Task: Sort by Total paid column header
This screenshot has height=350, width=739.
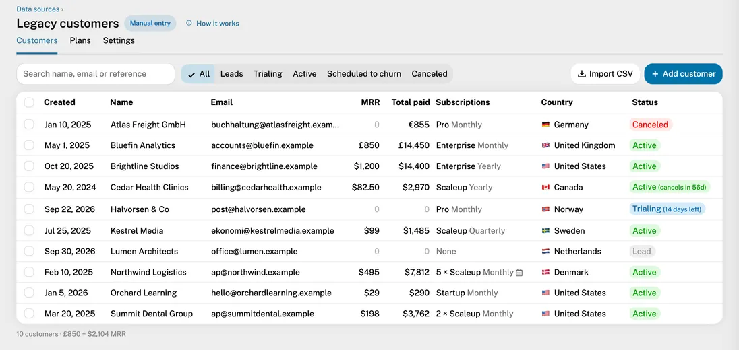Action: [411, 102]
